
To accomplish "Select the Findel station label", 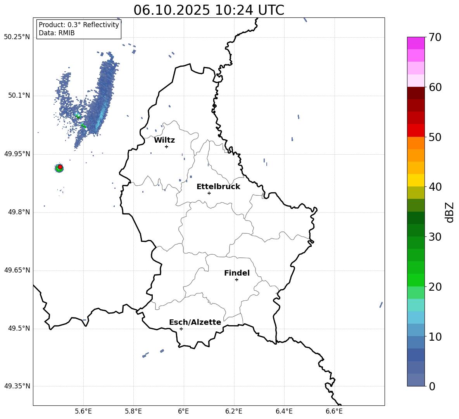I will [x=237, y=273].
